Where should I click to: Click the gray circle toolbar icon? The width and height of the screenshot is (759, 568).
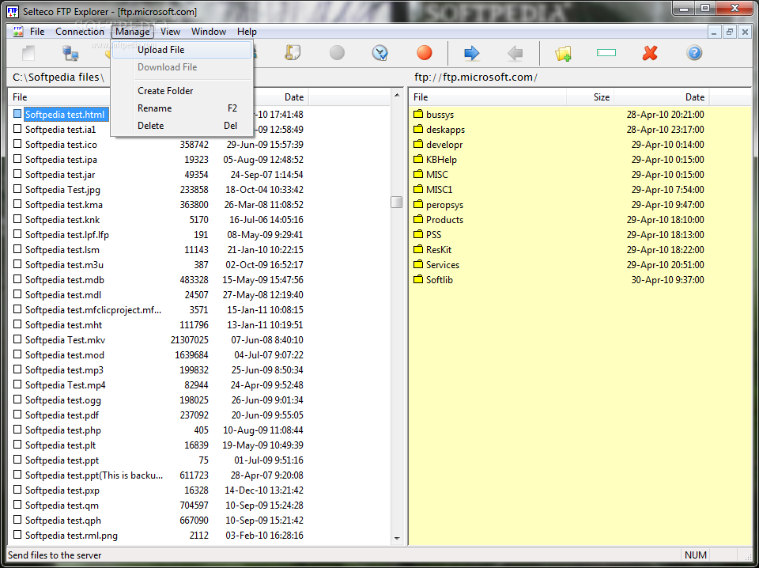click(337, 53)
